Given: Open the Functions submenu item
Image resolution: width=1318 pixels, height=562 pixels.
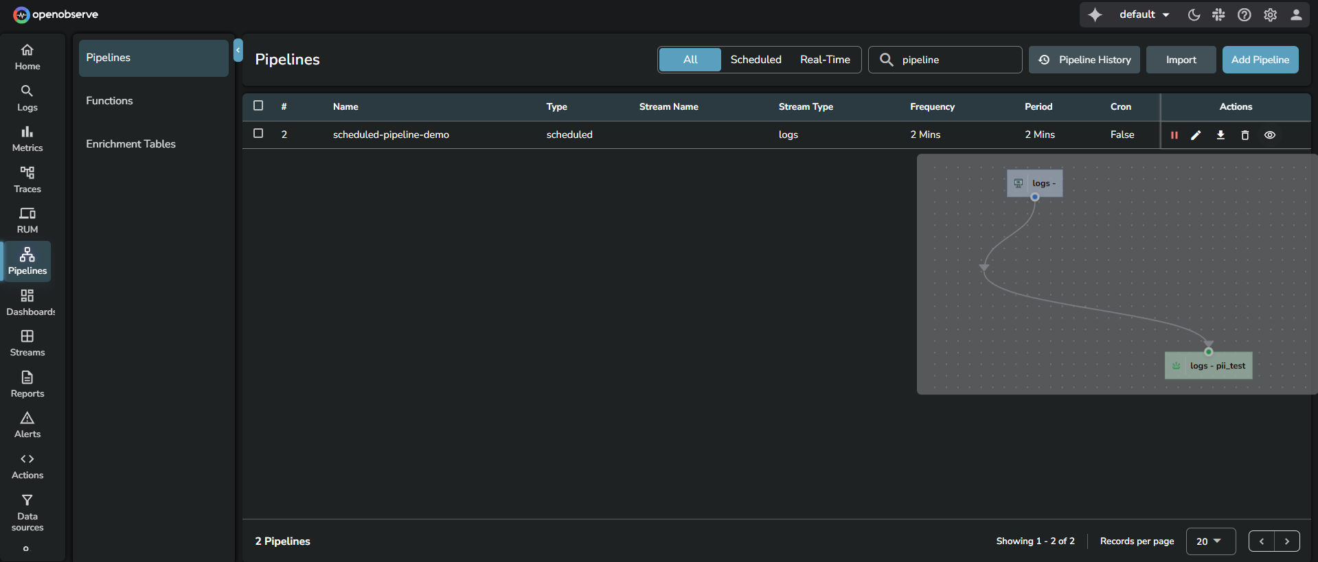Looking at the screenshot, I should coord(154,101).
